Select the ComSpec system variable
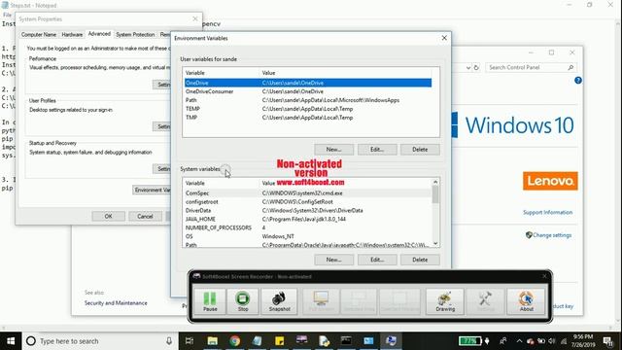Image resolution: width=622 pixels, height=350 pixels. (x=308, y=192)
